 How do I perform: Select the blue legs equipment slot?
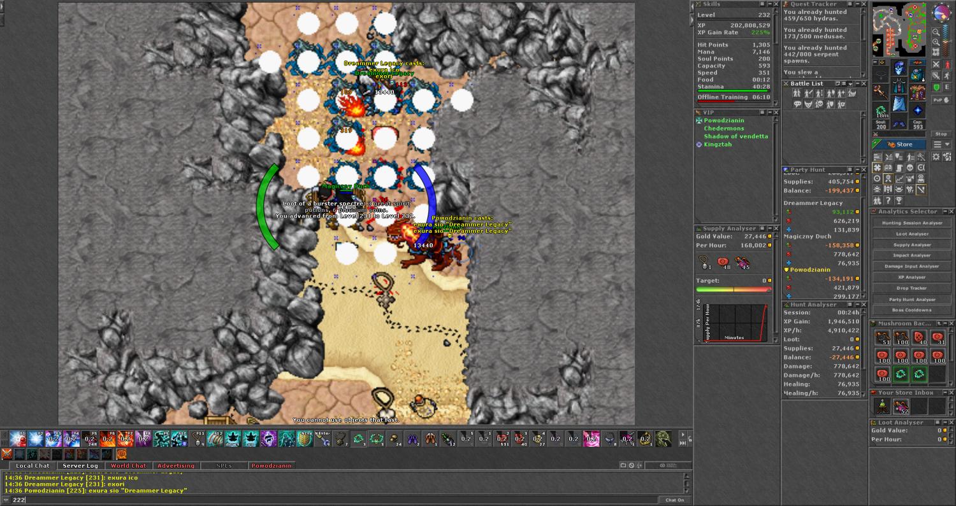coord(899,103)
